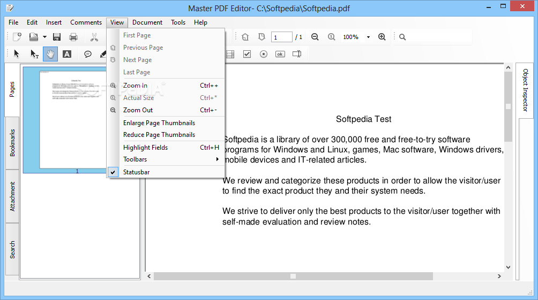Screen dimensions: 538x300
Task: Open the Document menu
Action: point(147,22)
